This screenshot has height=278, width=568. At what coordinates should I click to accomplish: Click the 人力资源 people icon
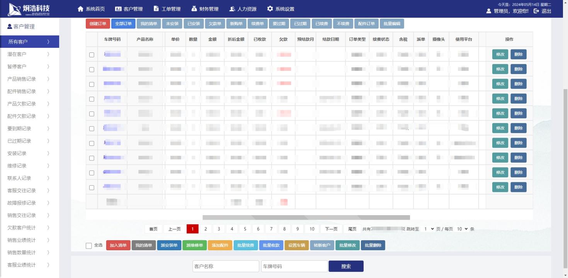[232, 9]
